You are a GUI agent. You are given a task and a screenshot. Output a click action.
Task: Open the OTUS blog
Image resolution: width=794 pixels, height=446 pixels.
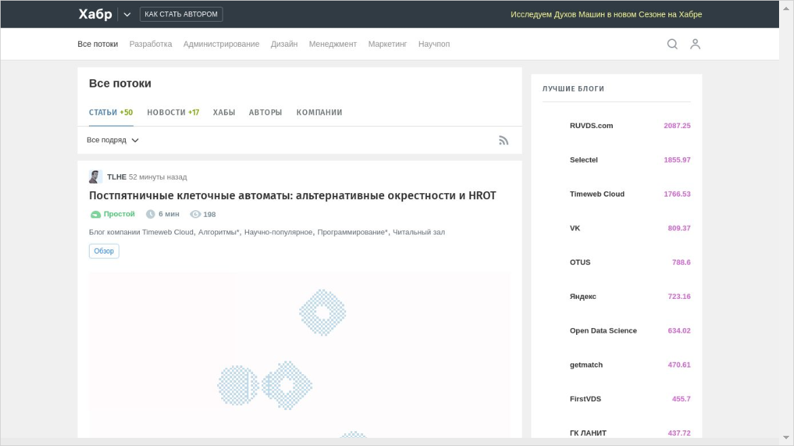[x=580, y=262]
